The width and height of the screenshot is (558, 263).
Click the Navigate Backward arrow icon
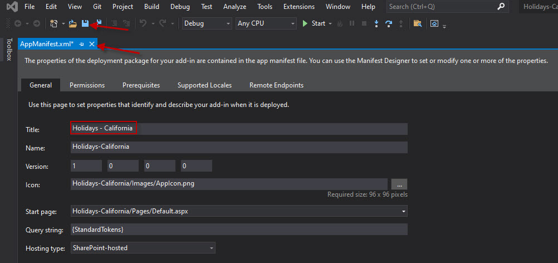pyautogui.click(x=17, y=23)
